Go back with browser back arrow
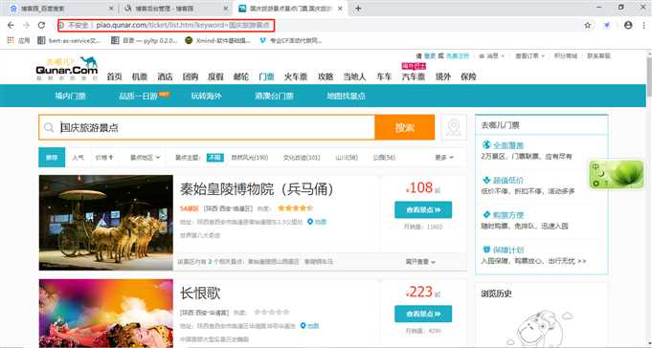The image size is (652, 348). [x=11, y=25]
